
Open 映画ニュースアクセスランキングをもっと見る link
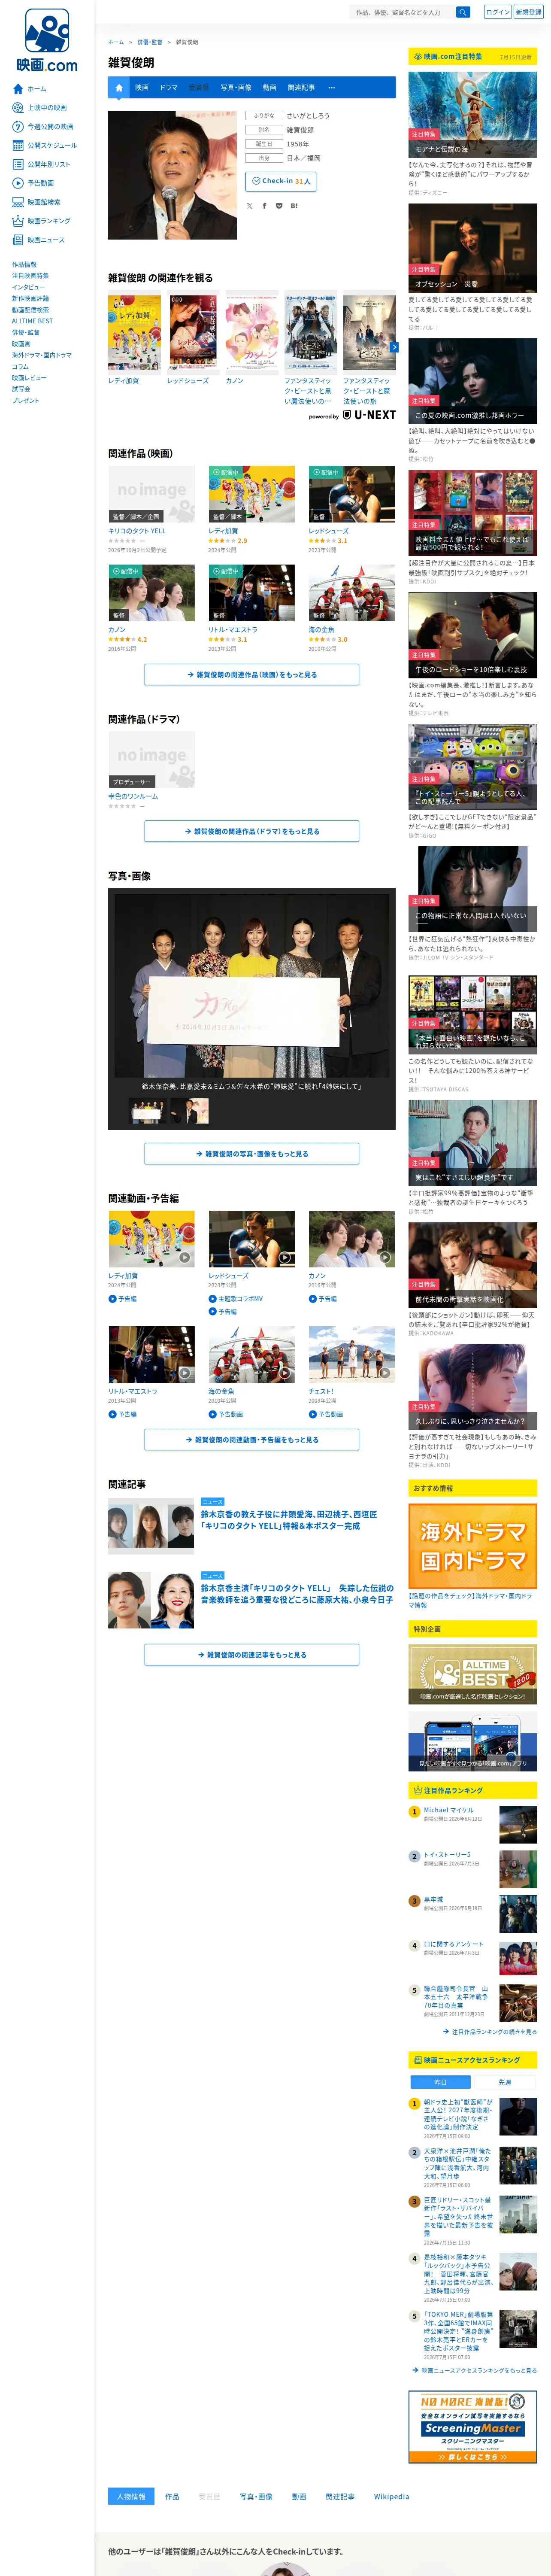[475, 2370]
